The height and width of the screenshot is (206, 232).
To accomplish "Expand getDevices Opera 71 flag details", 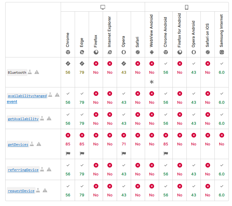I will 124,153.
